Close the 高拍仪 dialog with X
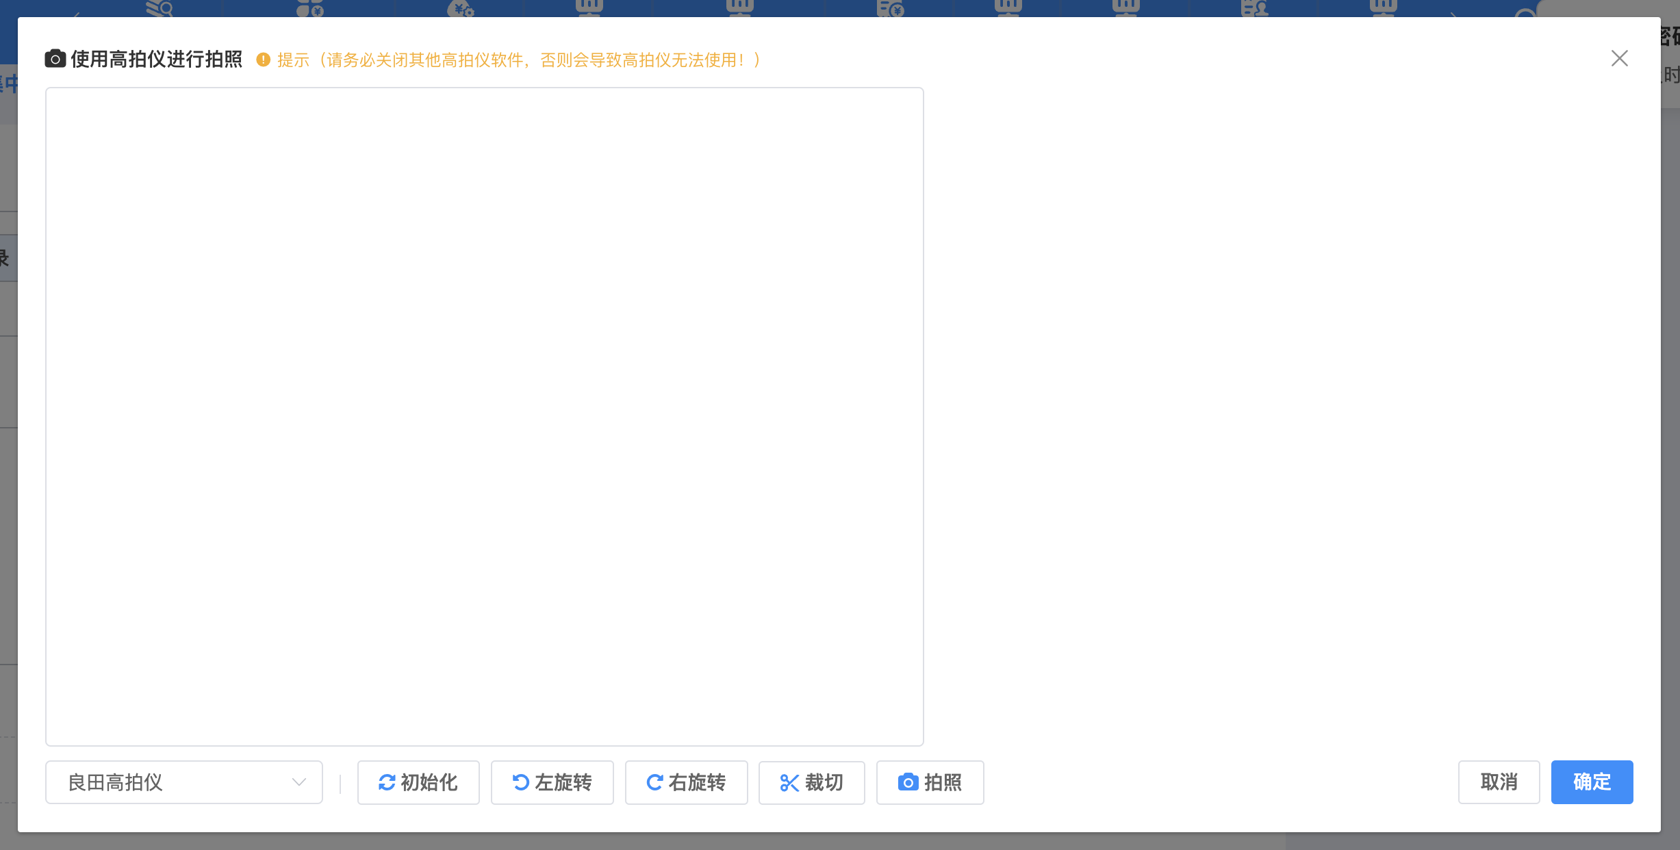This screenshot has width=1680, height=850. coord(1619,59)
